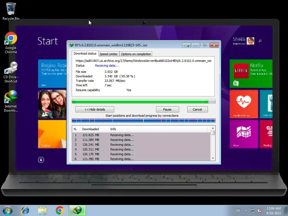288x216 pixels.
Task: Open the CD Drive - Shortcut icon
Action: [11, 72]
